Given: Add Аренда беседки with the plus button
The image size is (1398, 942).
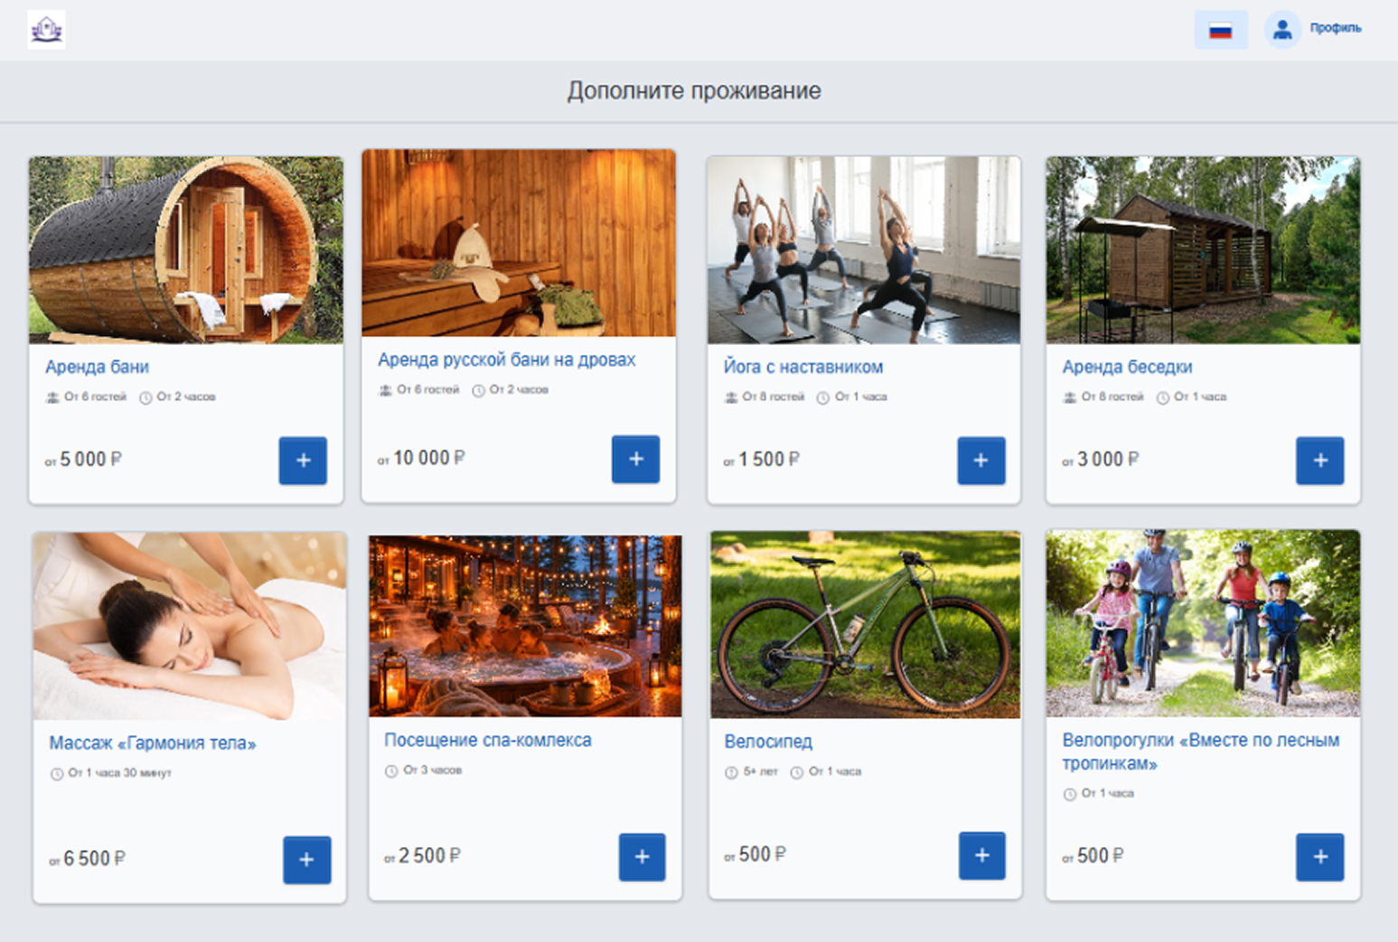Looking at the screenshot, I should pyautogui.click(x=1320, y=461).
